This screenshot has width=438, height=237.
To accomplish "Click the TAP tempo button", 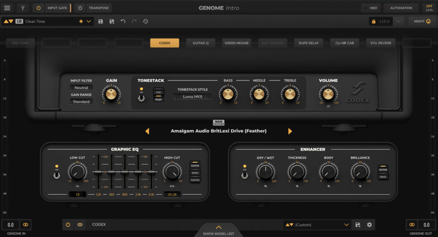I will 399,21.
